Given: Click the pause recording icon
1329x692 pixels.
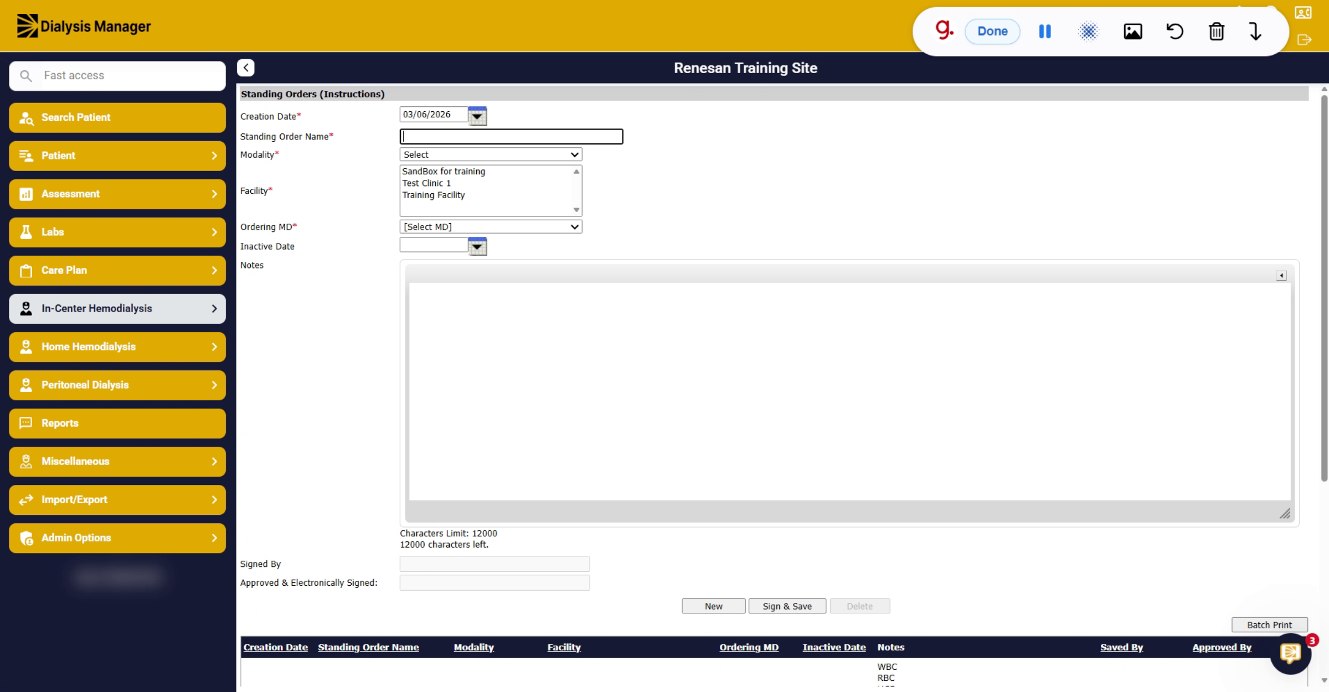Looking at the screenshot, I should click(x=1045, y=32).
